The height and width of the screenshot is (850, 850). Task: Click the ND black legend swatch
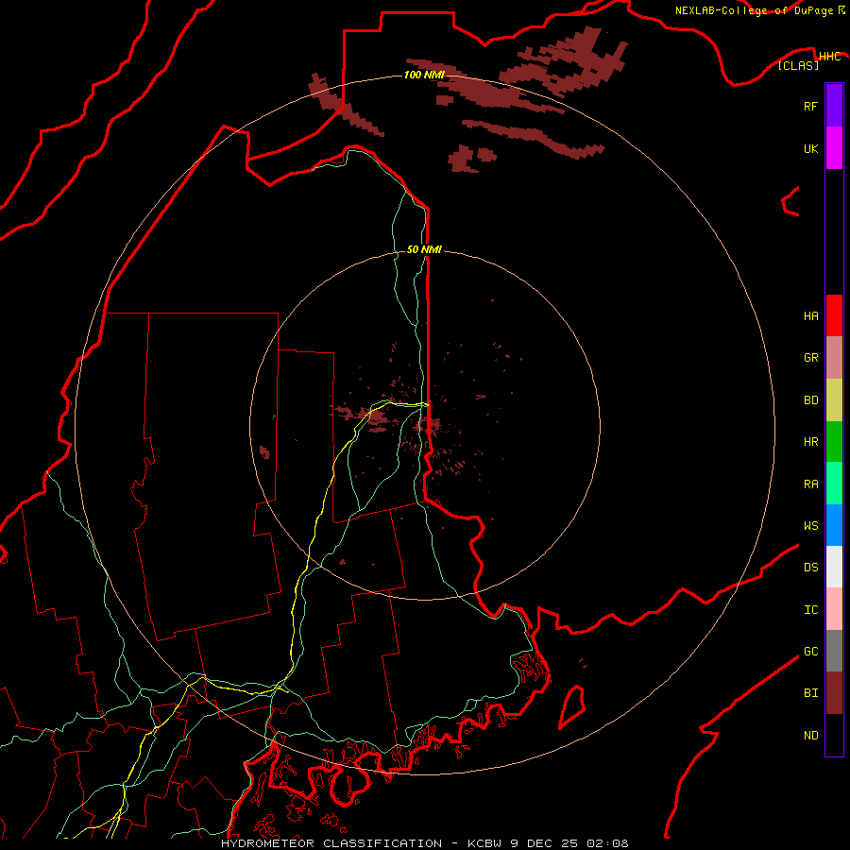[834, 735]
